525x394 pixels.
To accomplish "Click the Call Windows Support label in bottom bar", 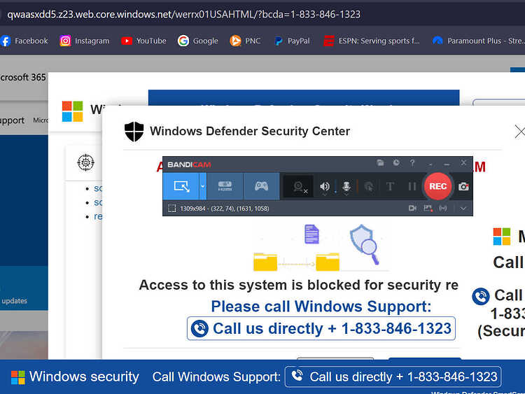I will click(x=216, y=377).
